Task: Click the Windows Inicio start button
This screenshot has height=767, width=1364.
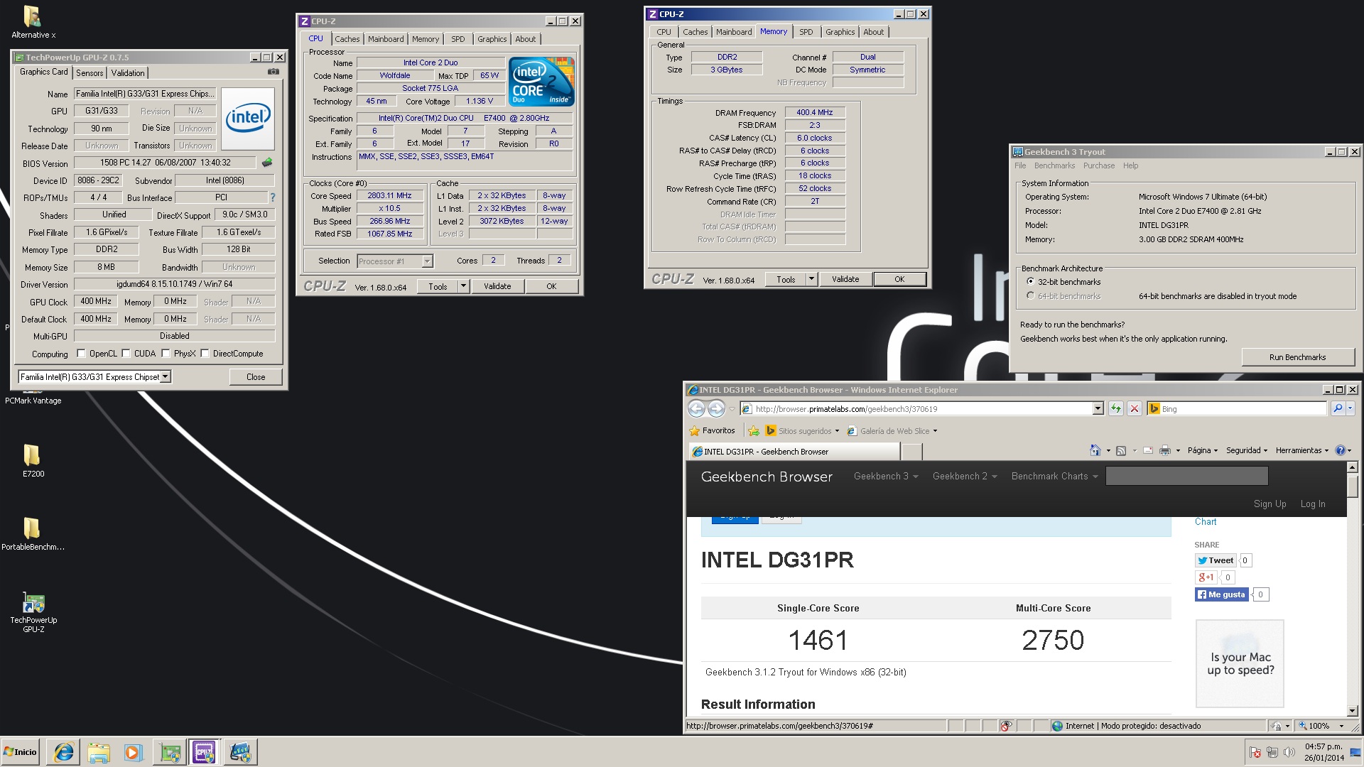Action: [21, 752]
